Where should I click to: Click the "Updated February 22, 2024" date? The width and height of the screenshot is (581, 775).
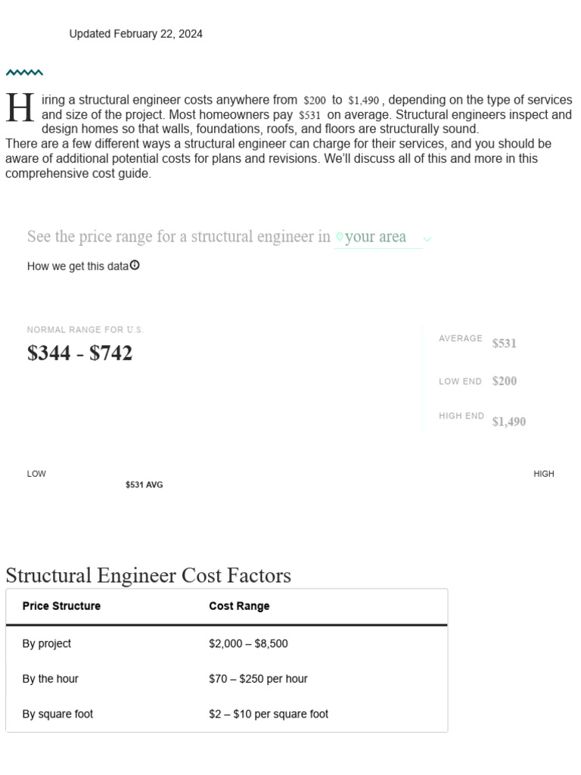point(135,34)
